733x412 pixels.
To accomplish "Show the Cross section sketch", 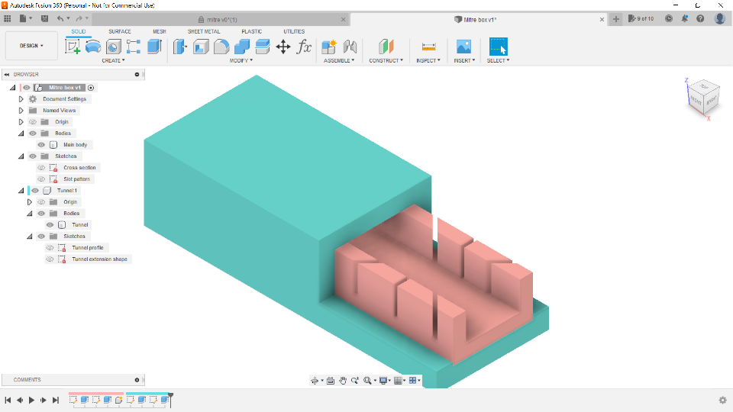I will 41,168.
